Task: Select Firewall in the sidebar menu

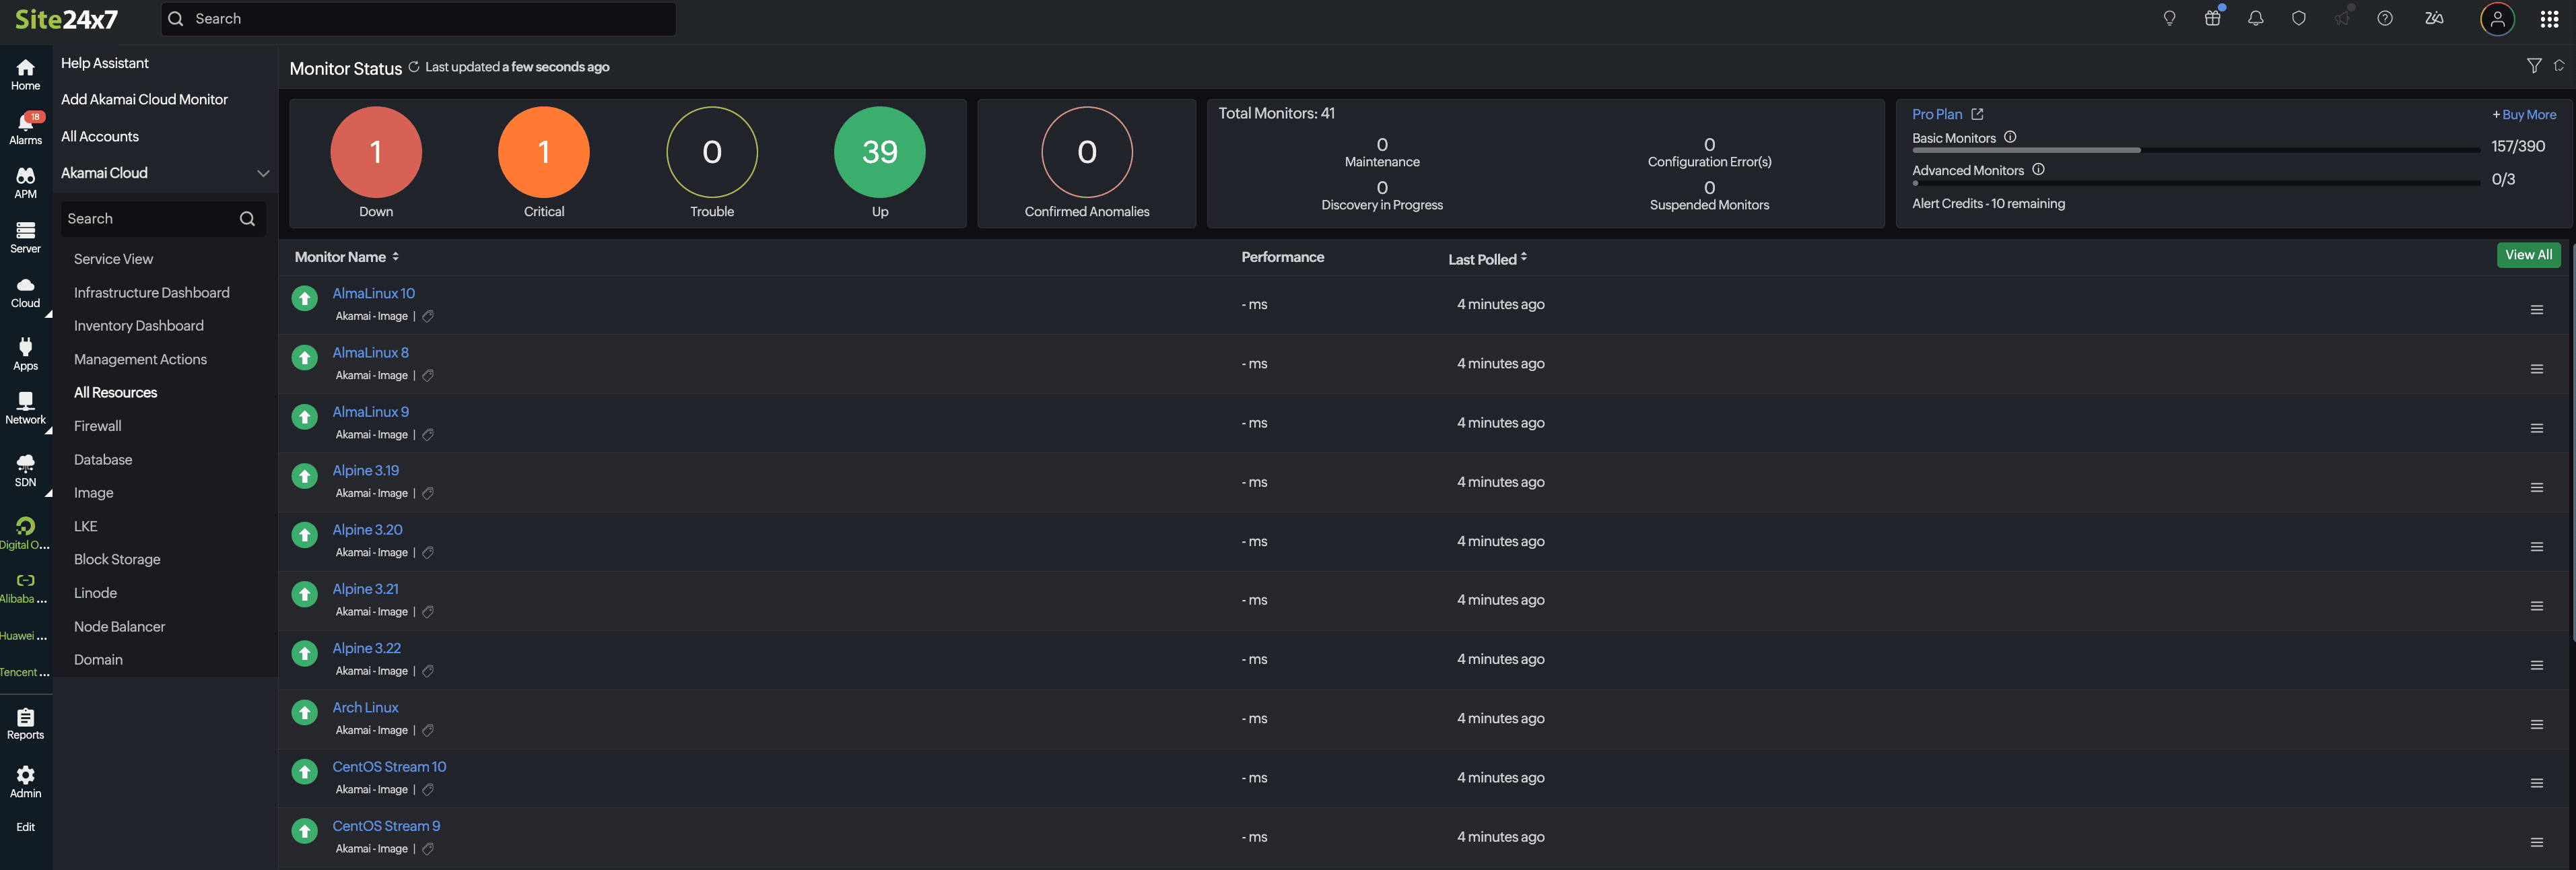Action: 98,426
